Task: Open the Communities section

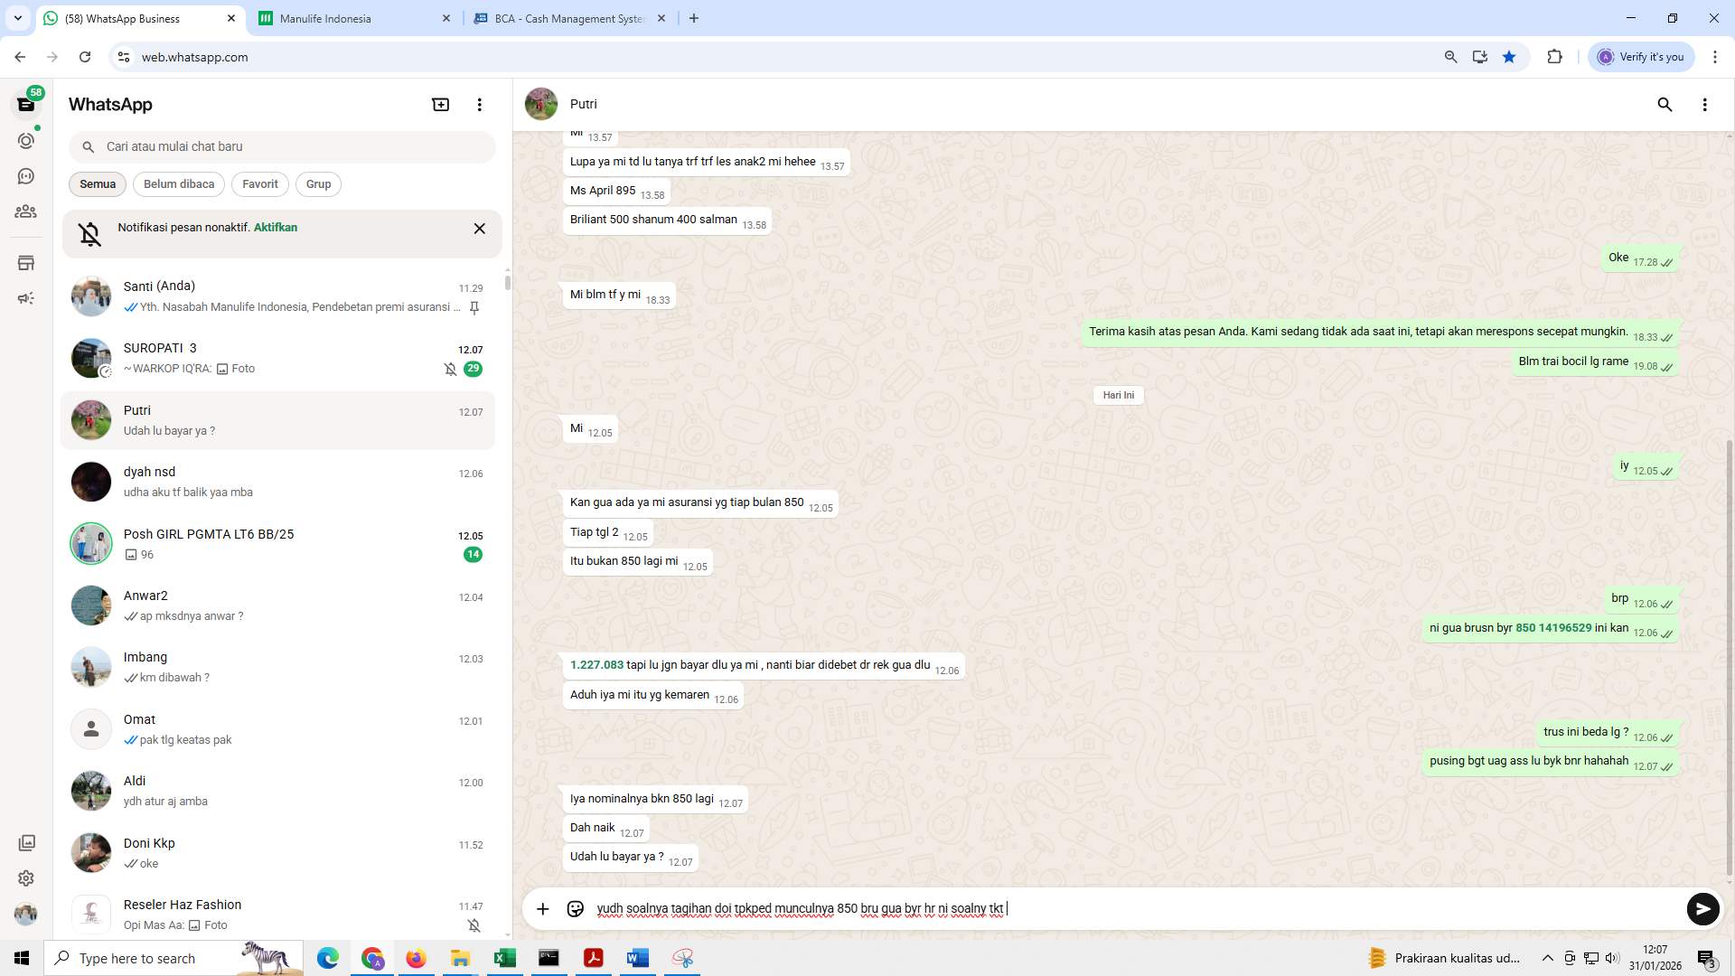Action: [26, 211]
